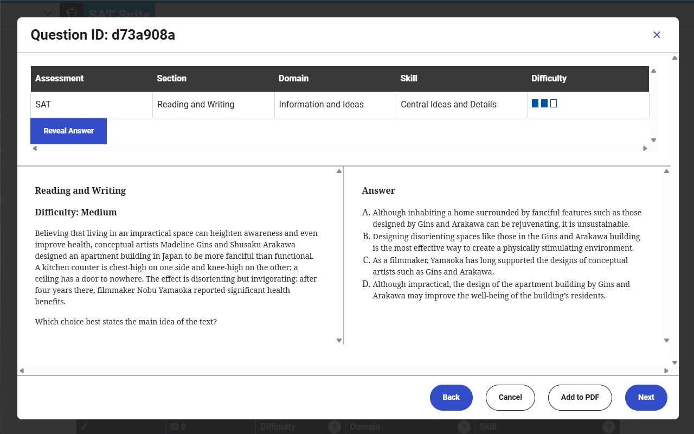This screenshot has height=434, width=694.
Task: Click the left arrow of the table's horizontal scrollbar
Action: (x=35, y=148)
